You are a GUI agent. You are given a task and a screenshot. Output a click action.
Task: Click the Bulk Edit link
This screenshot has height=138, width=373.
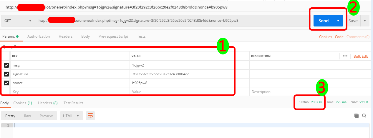click(x=361, y=56)
